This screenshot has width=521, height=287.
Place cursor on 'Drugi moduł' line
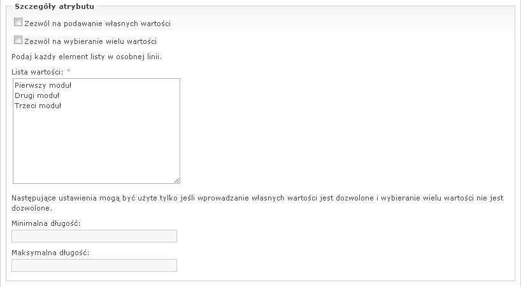tap(37, 95)
